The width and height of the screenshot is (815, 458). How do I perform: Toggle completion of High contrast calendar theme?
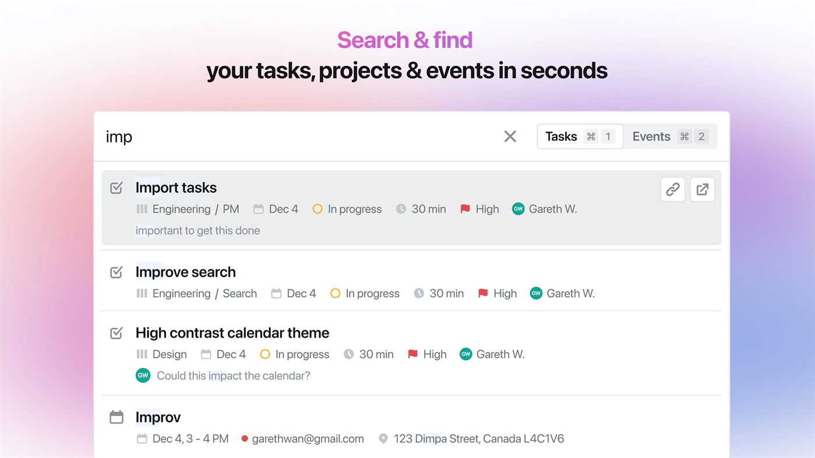[116, 333]
